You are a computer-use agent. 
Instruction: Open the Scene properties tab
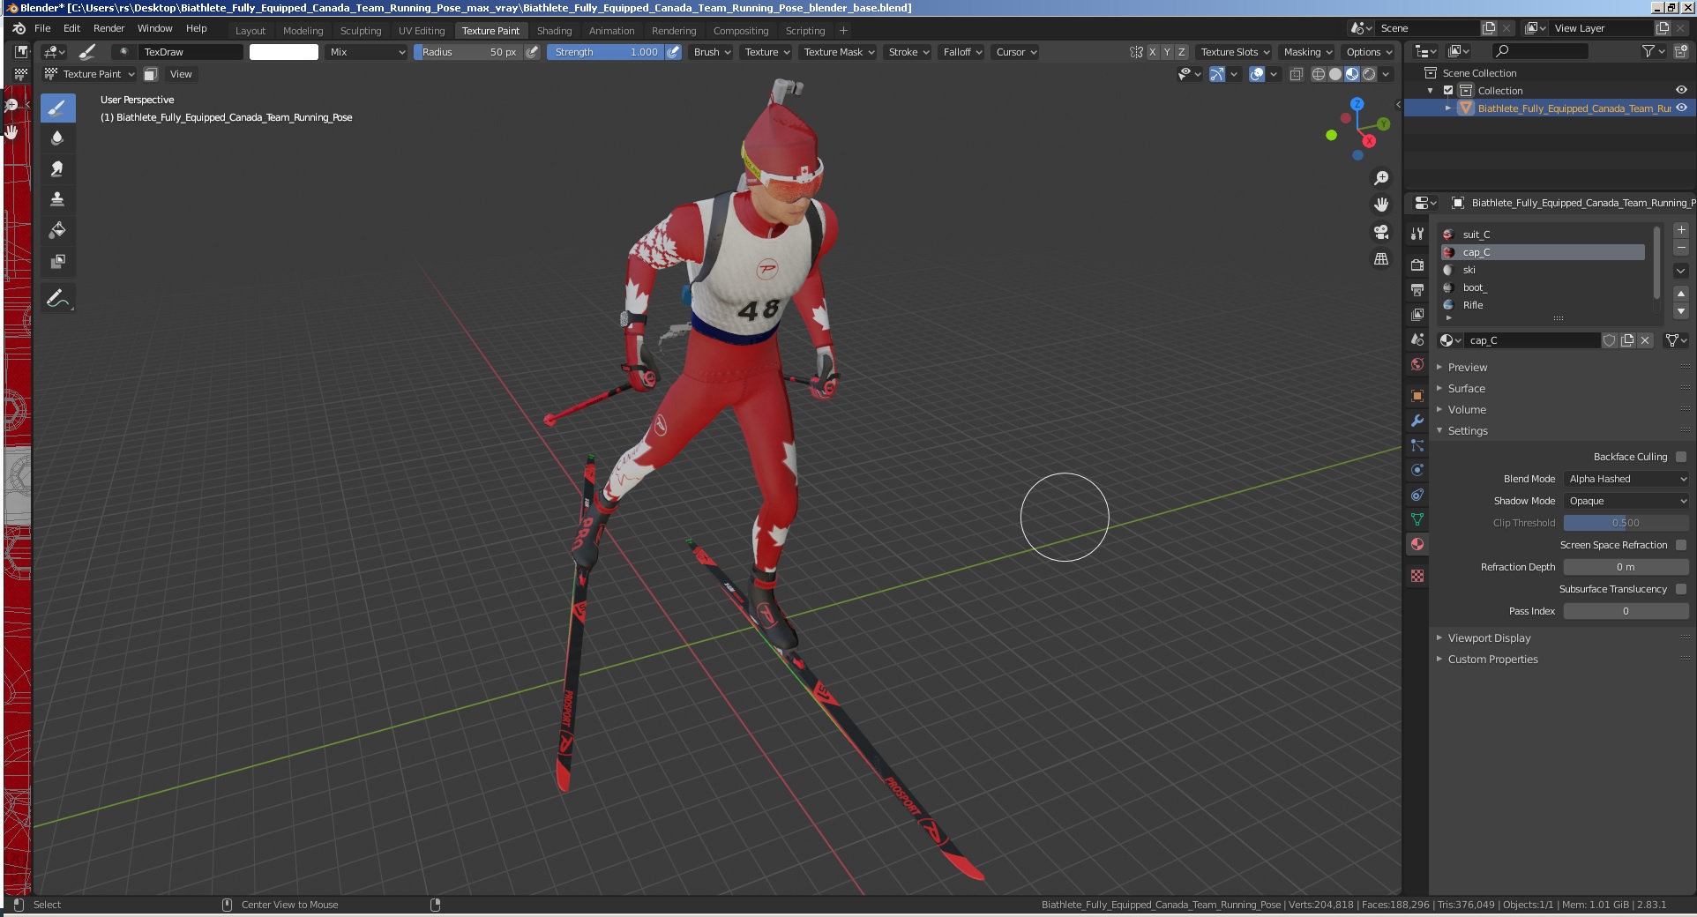tap(1417, 339)
